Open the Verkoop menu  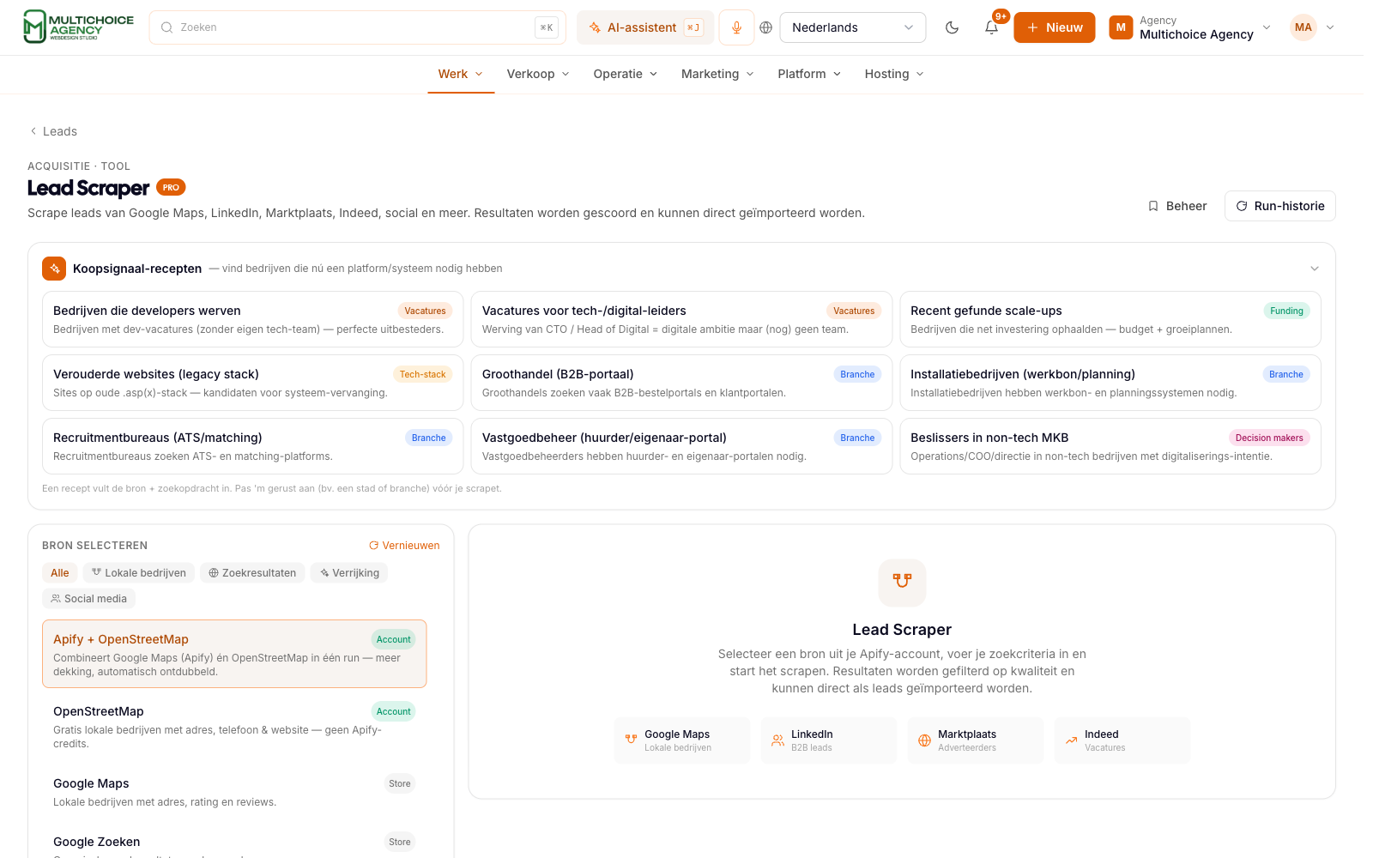(538, 74)
